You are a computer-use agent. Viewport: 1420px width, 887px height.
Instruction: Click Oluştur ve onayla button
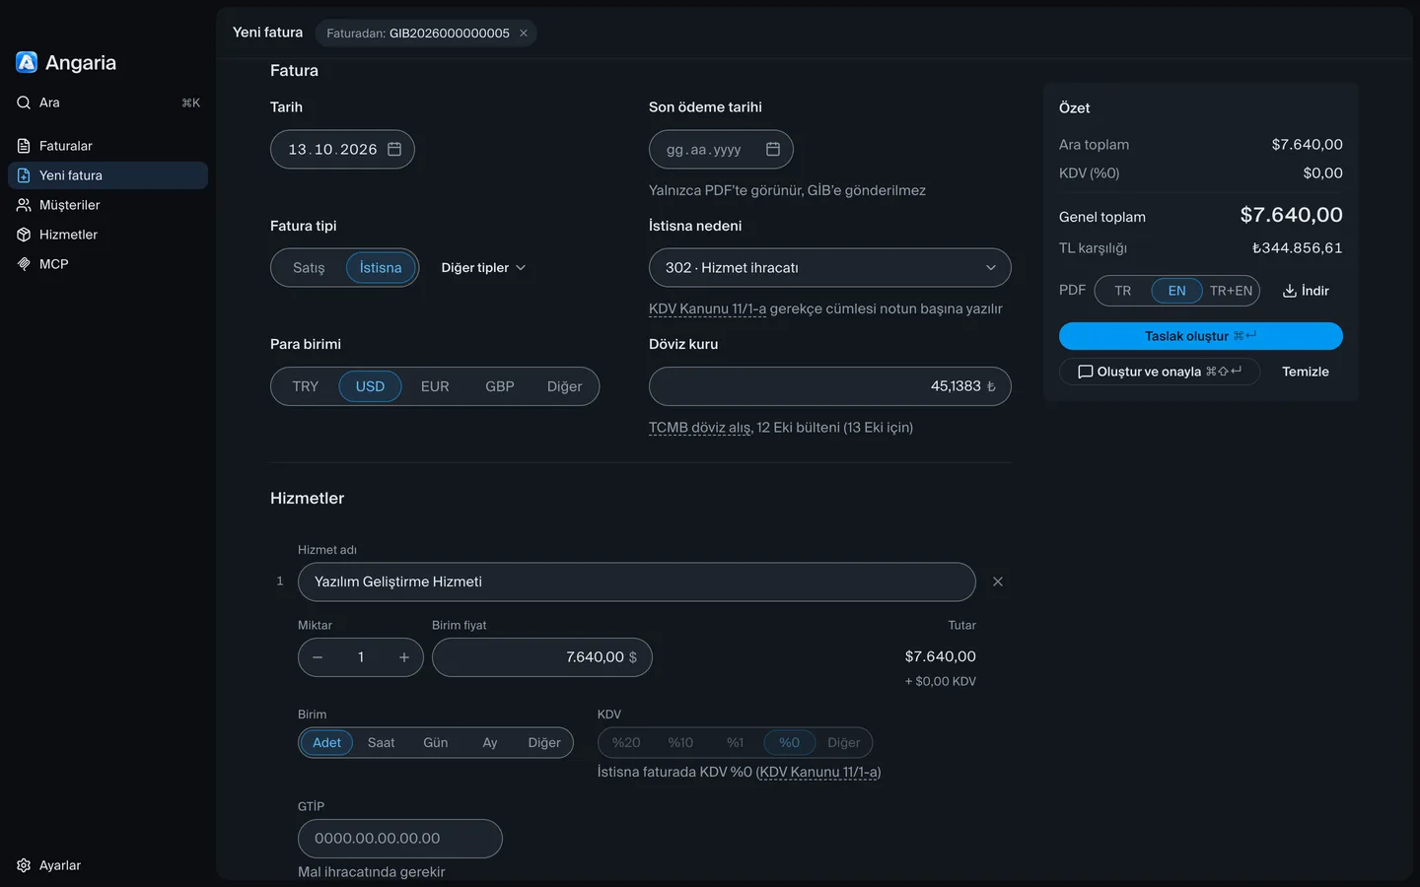1160,372
